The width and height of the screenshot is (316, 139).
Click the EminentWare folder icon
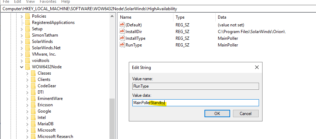pyautogui.click(x=33, y=98)
